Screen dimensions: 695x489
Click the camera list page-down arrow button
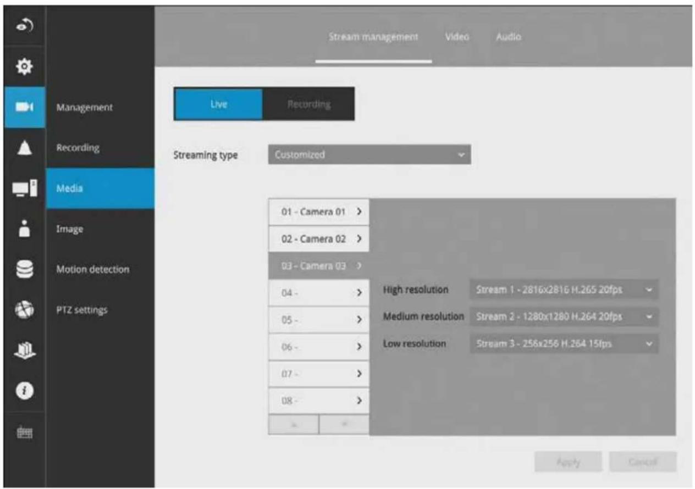click(x=344, y=425)
